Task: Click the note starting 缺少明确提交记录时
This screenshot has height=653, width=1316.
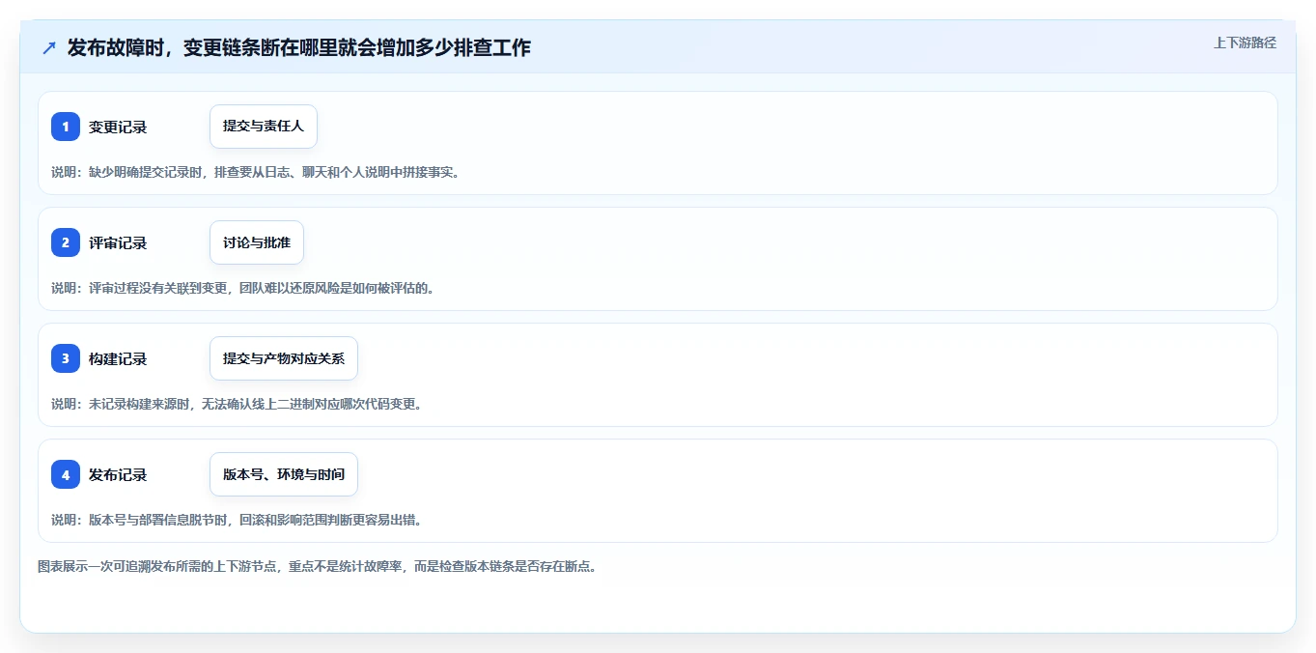Action: click(256, 172)
